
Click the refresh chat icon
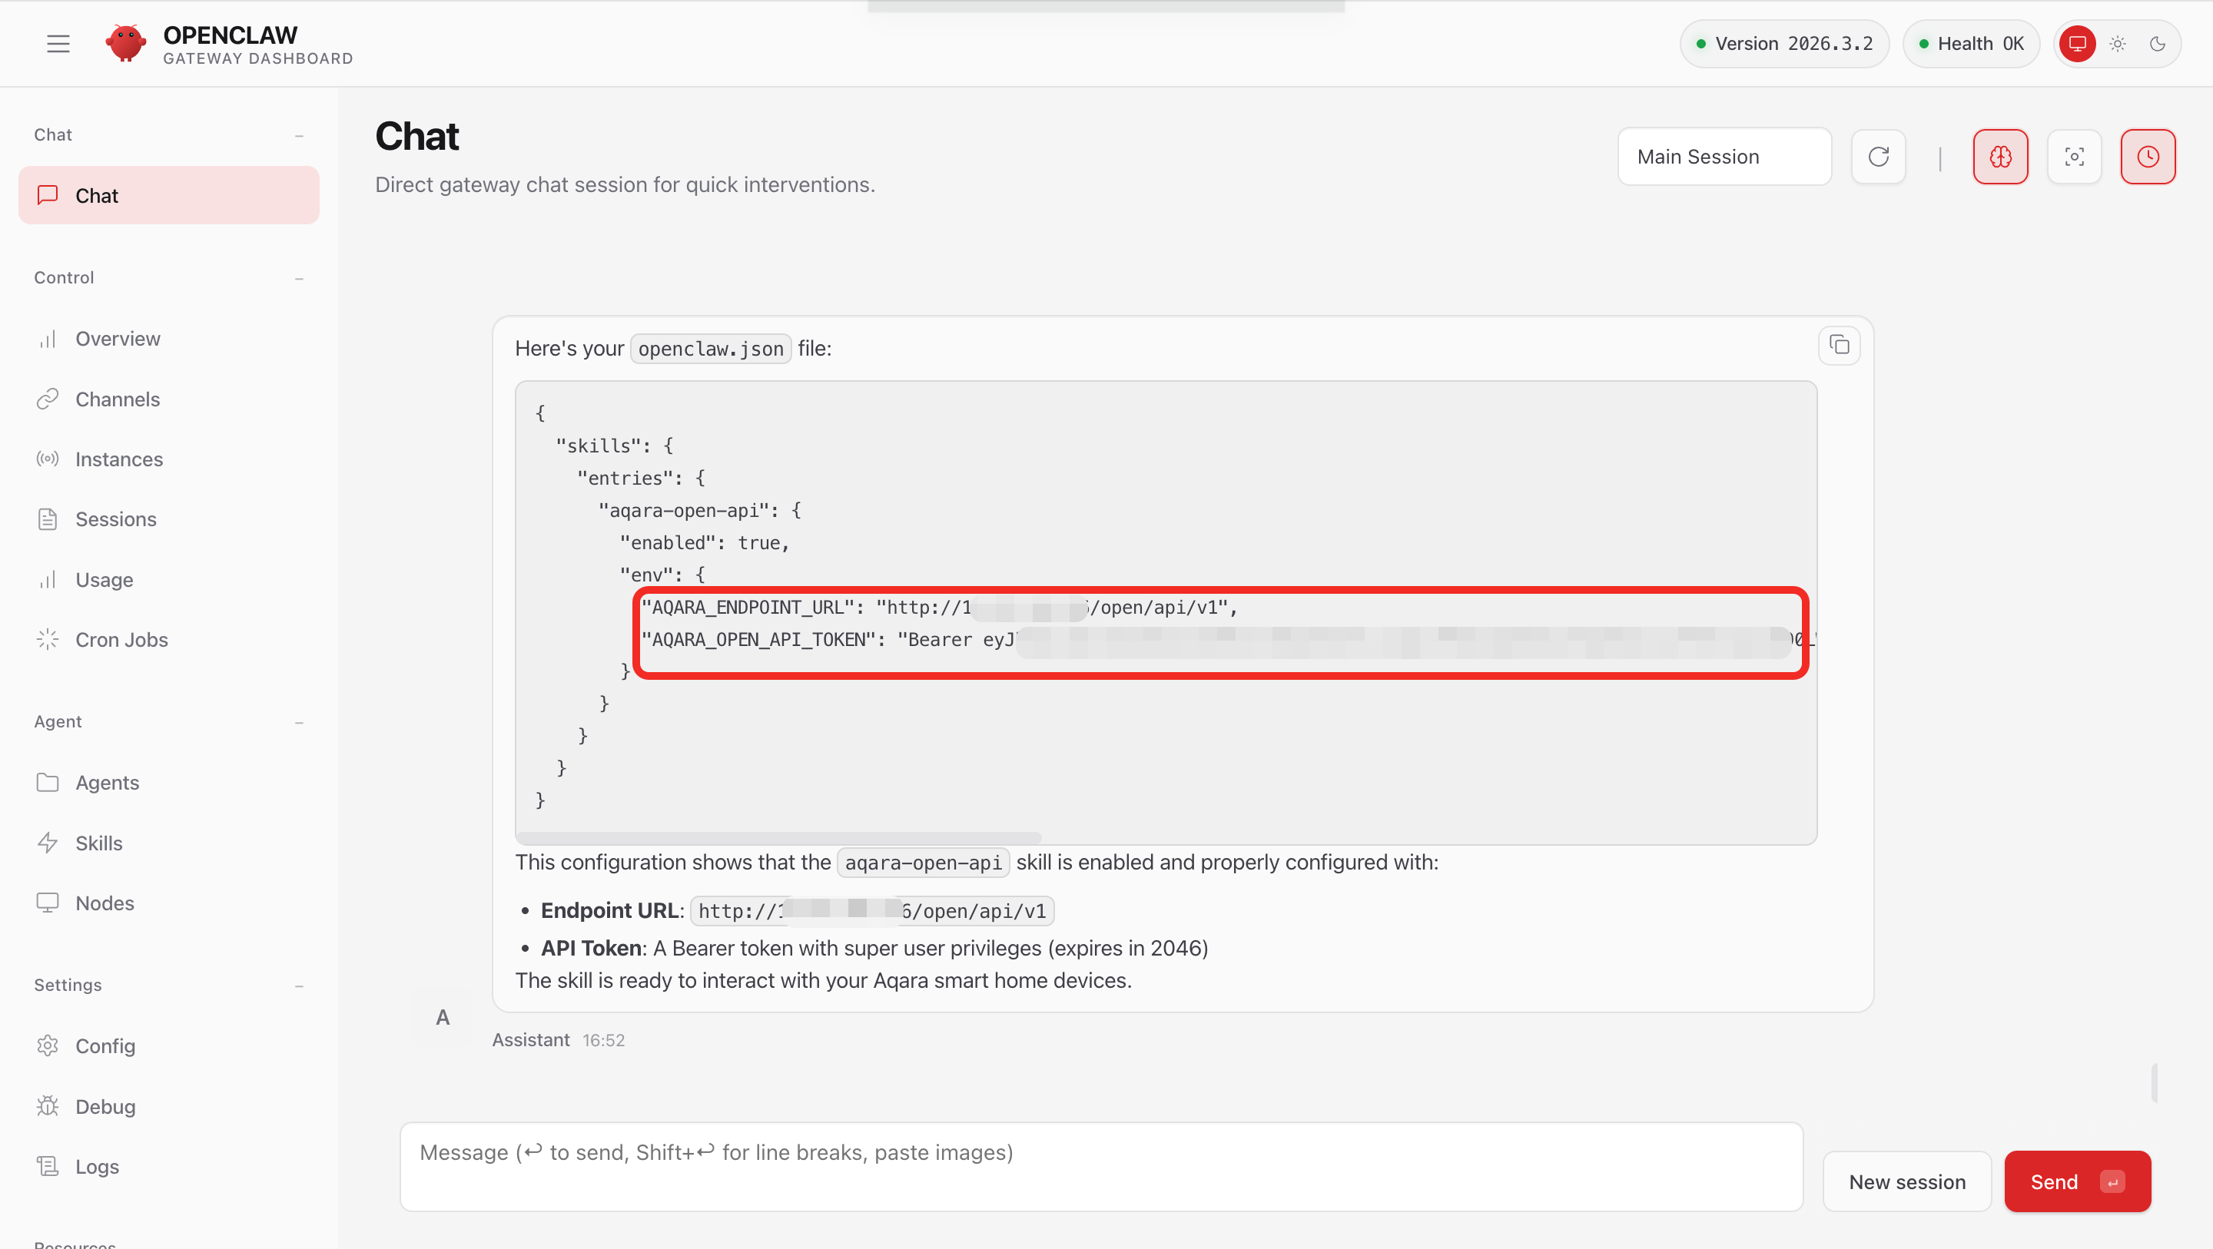pyautogui.click(x=1878, y=157)
